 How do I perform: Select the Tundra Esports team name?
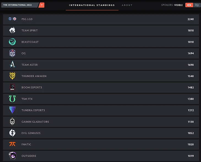tap(33, 110)
